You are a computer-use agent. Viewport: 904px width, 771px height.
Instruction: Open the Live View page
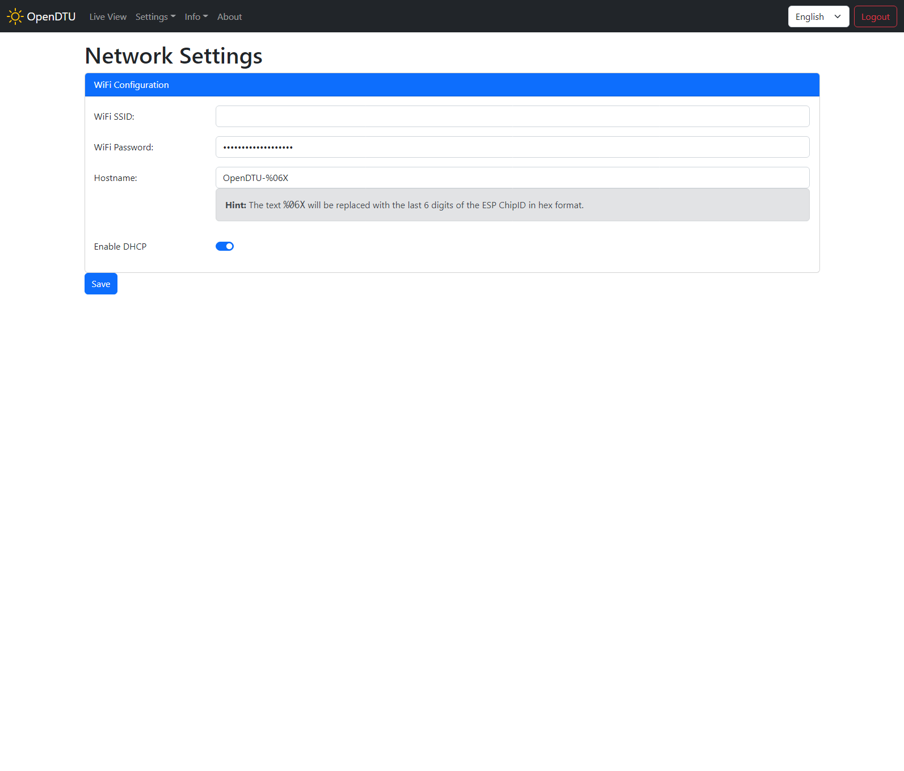pos(108,17)
